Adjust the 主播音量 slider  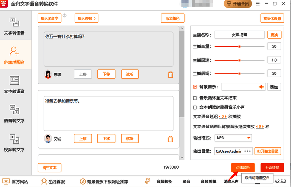coord(239,46)
